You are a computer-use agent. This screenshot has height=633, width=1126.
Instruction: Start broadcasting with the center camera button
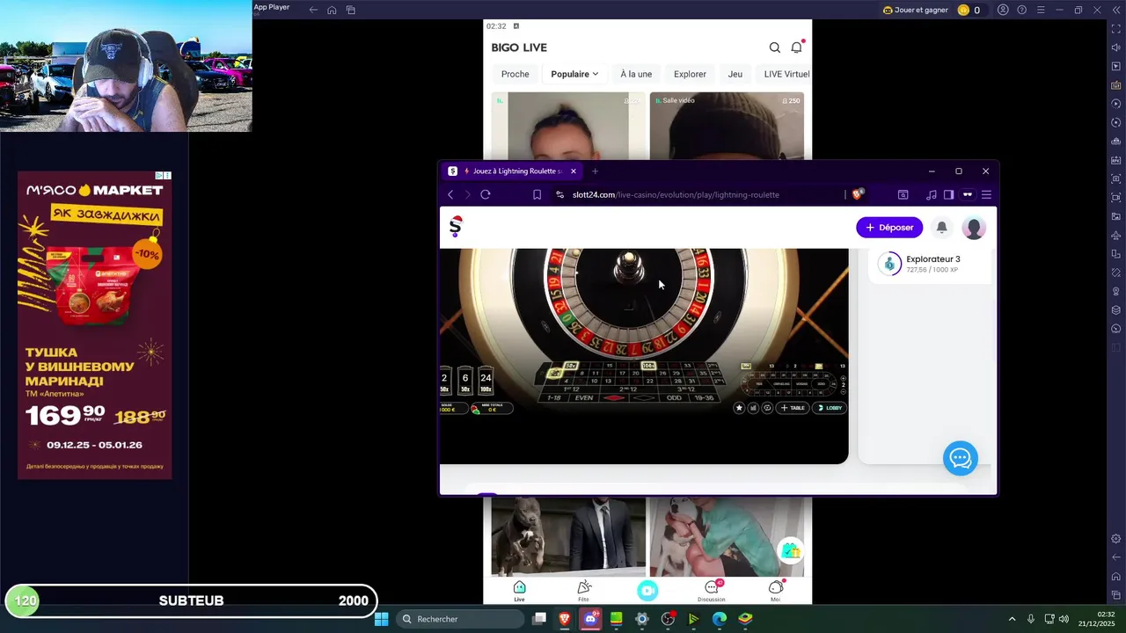pos(647,591)
